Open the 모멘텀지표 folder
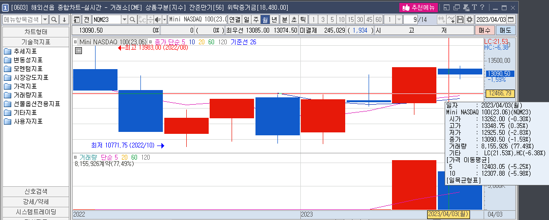Image resolution: width=549 pixels, height=220 pixels. click(x=23, y=69)
